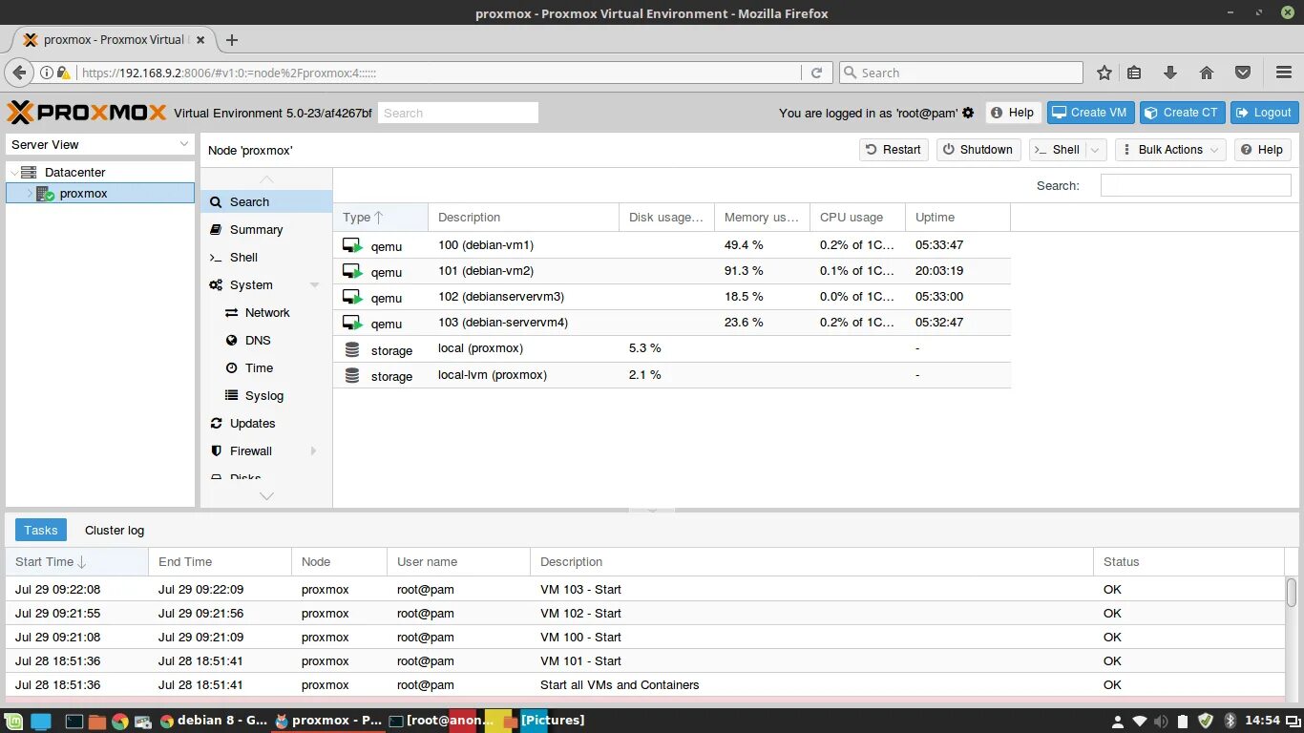Click the shield tray icon
1304x733 pixels.
[1206, 721]
